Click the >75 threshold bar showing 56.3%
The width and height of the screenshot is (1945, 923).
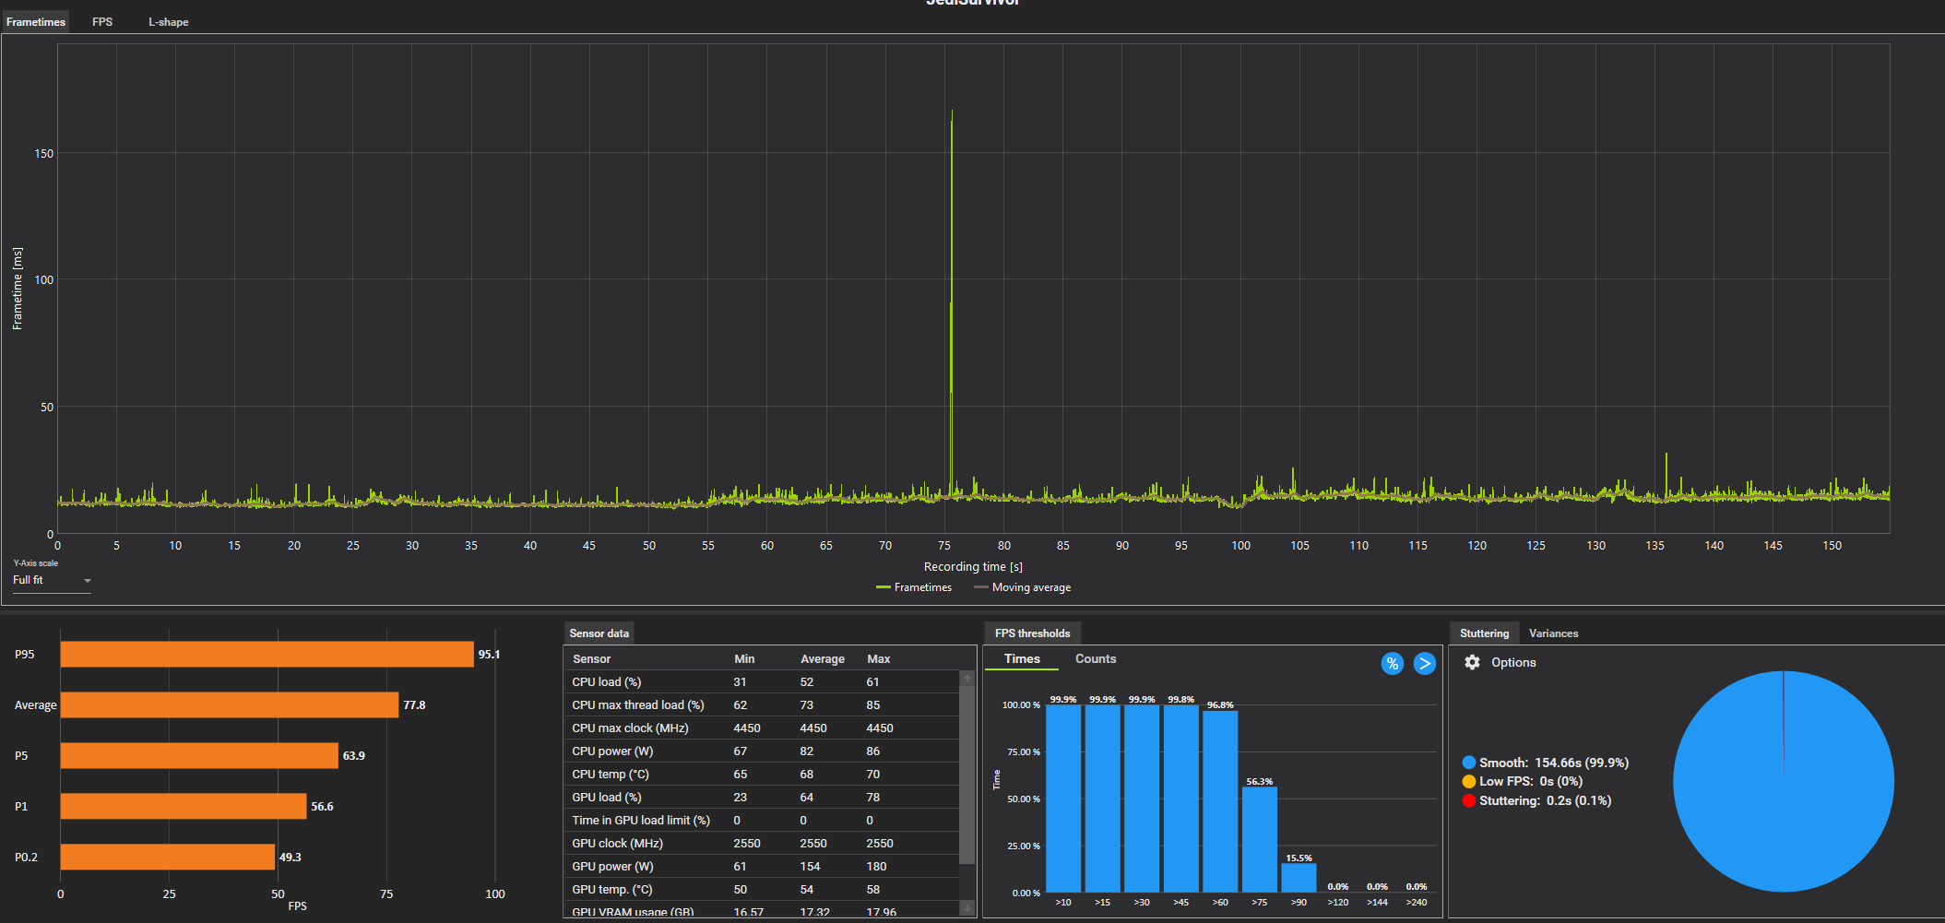pos(1260,839)
